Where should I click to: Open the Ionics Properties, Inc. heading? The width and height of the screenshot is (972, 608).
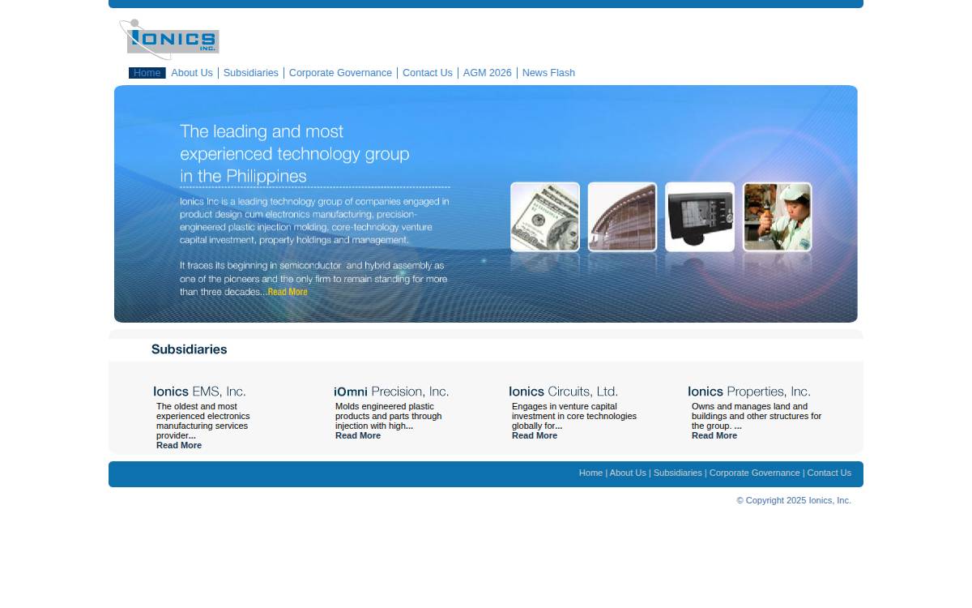coord(749,392)
